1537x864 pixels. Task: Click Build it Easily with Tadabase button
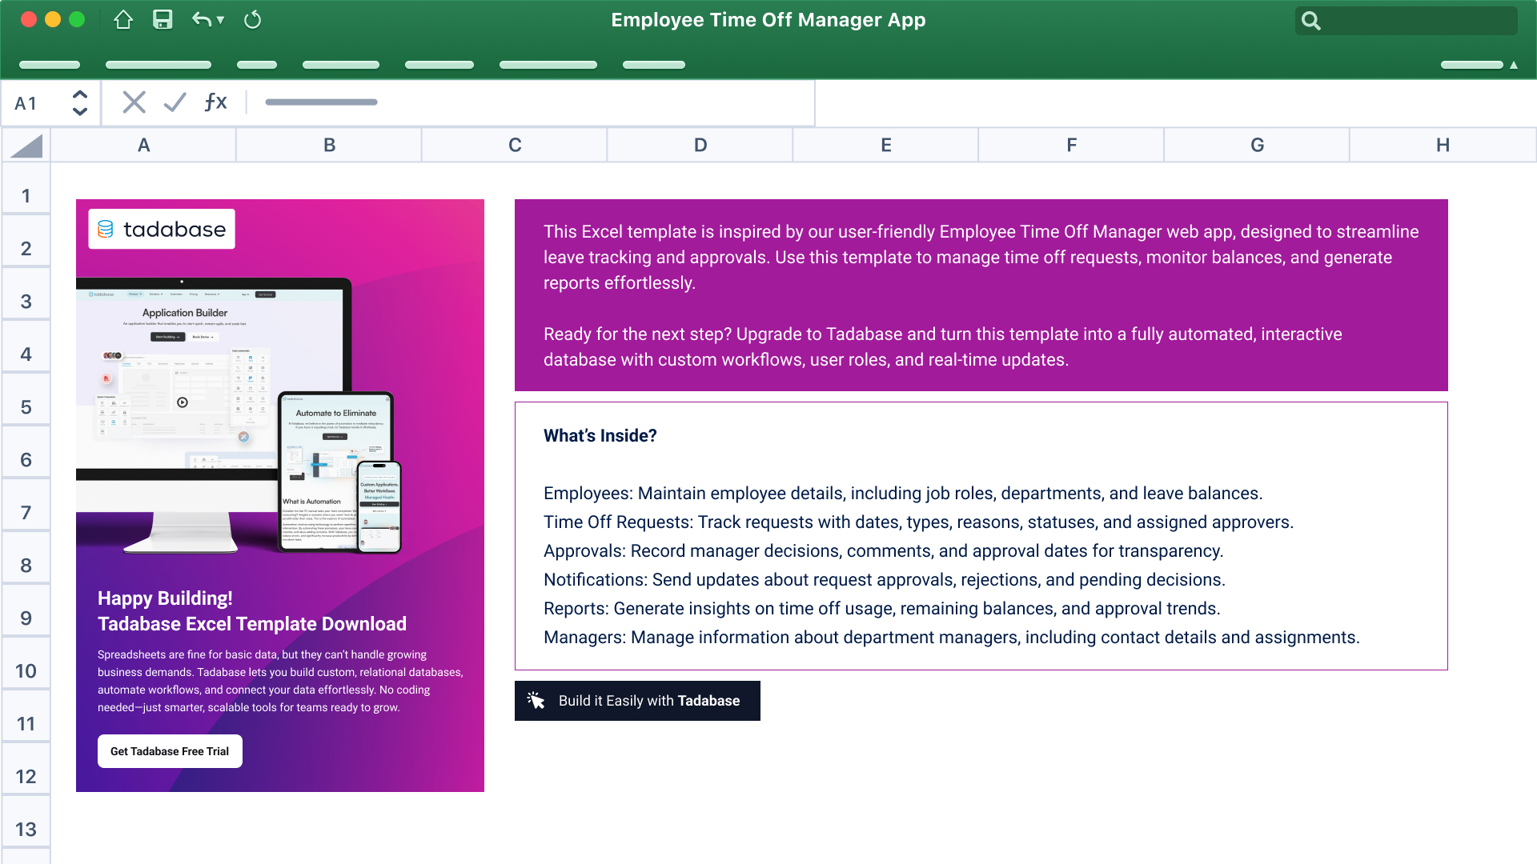click(637, 701)
